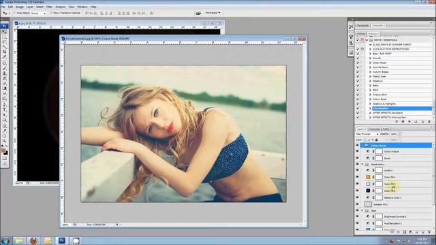Image resolution: width=436 pixels, height=245 pixels.
Task: Hide the Selective Color 1 layer
Action: (x=357, y=197)
